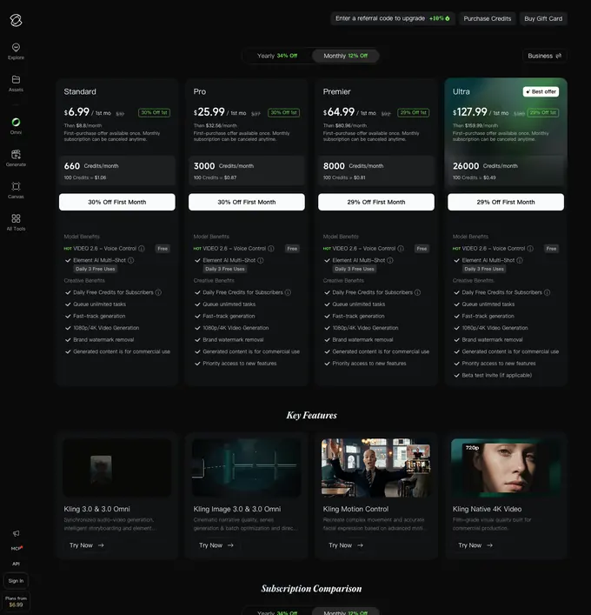The width and height of the screenshot is (591, 615).
Task: Click info icon next to Standard Voice Control
Action: [x=142, y=249]
